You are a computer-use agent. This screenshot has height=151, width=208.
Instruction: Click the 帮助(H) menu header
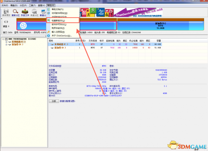pyautogui.click(x=51, y=6)
